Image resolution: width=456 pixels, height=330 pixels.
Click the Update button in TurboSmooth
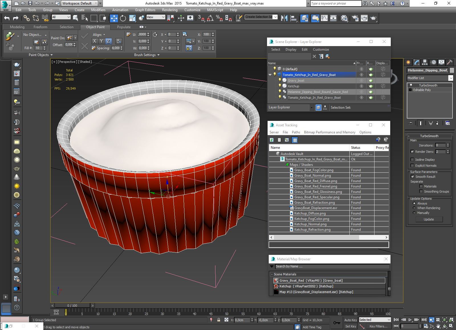(429, 219)
